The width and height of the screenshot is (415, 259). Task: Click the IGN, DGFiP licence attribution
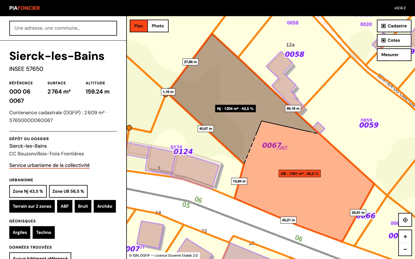pos(163,255)
